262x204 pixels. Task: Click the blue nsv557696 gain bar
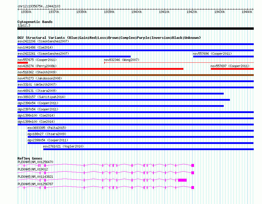point(223,57)
